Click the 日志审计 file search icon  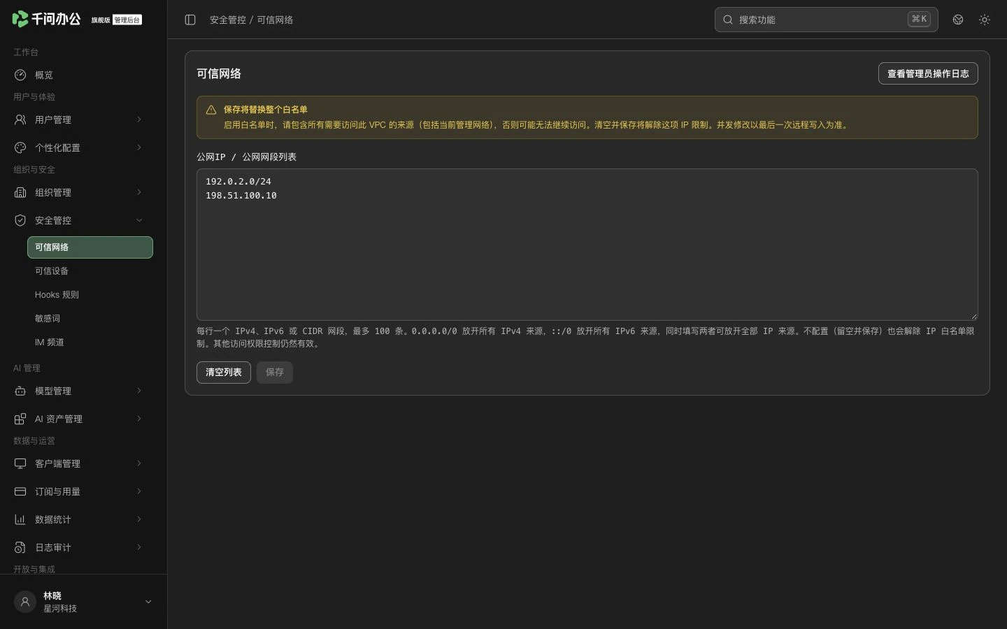[x=20, y=547]
